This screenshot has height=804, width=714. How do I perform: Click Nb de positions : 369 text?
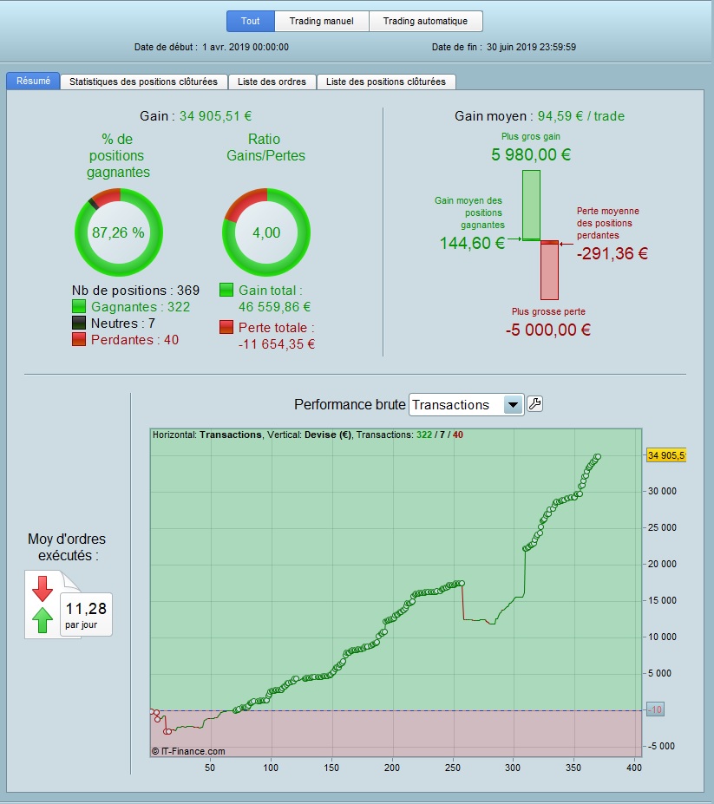(135, 291)
